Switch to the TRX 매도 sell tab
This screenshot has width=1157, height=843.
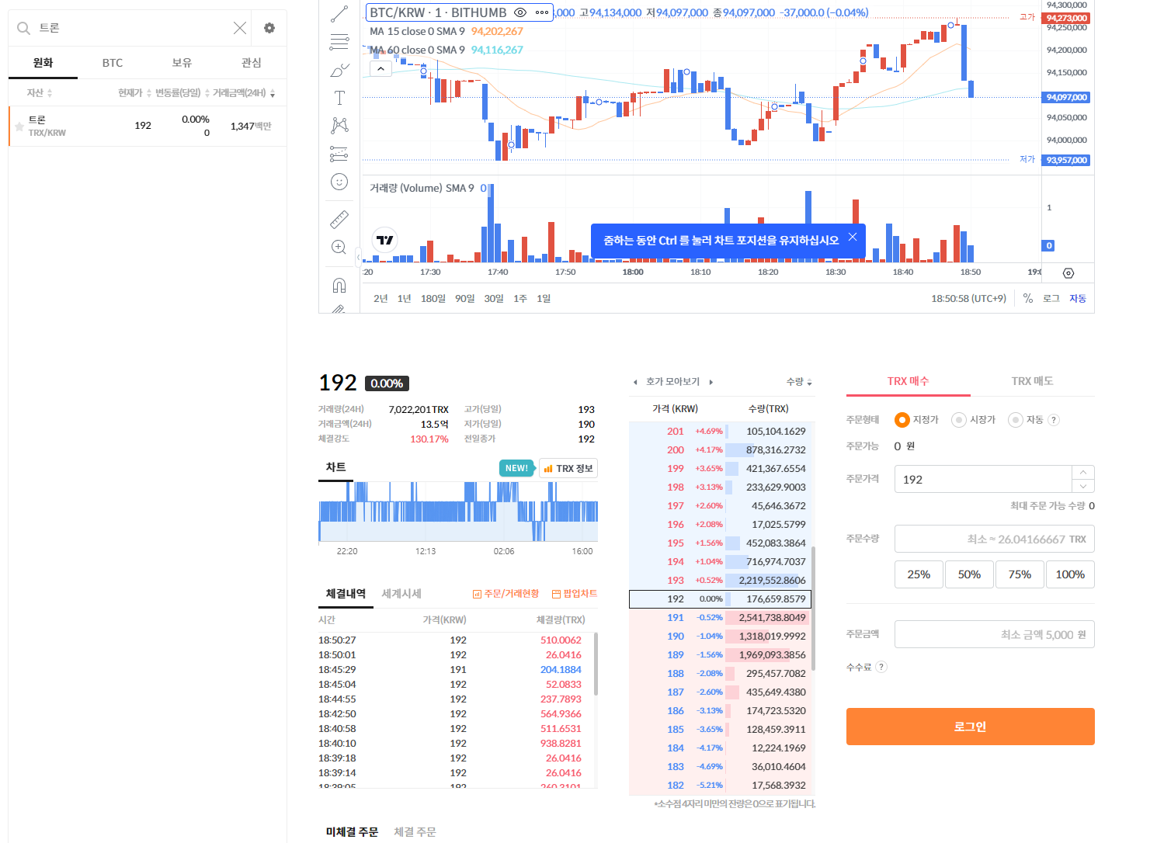(x=1033, y=381)
